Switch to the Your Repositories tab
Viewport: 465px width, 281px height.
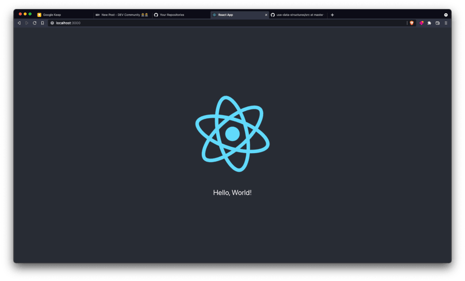[181, 15]
